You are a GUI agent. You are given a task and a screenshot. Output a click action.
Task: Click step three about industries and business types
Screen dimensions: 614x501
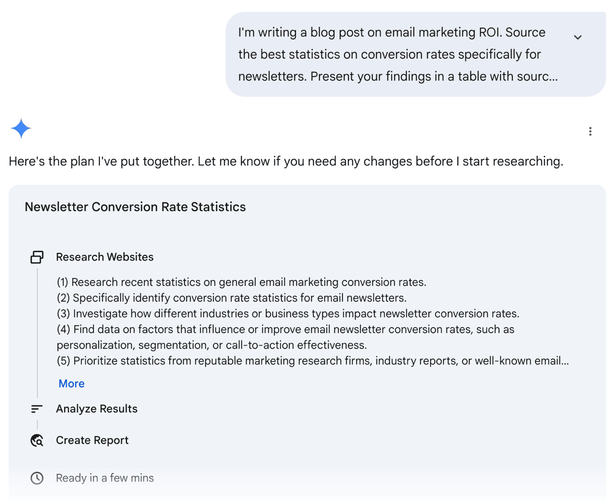click(288, 314)
